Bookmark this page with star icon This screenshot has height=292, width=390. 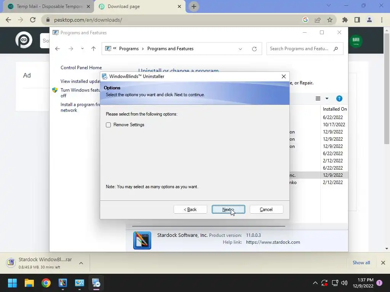tap(330, 20)
